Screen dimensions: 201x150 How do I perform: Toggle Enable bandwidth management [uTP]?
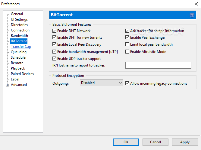pyautogui.click(x=54, y=52)
